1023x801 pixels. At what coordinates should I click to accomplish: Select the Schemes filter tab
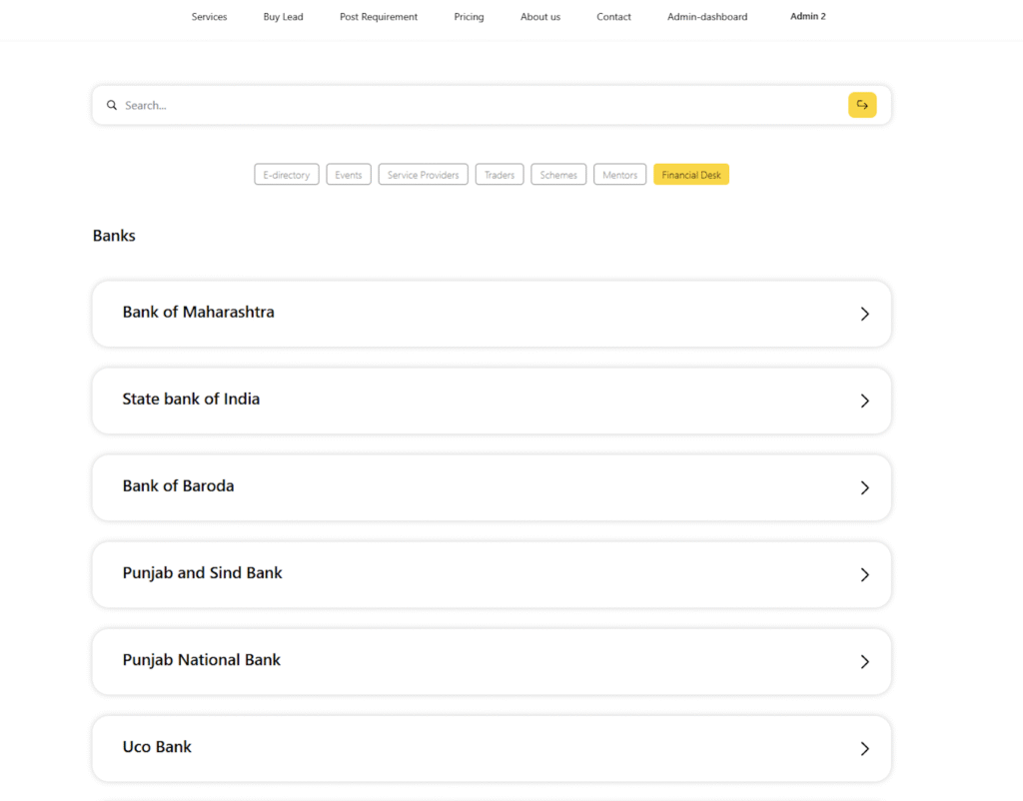click(558, 174)
